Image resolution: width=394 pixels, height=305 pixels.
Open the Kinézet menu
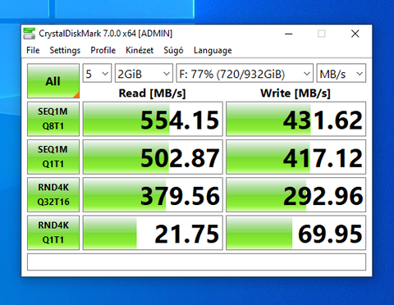point(140,50)
